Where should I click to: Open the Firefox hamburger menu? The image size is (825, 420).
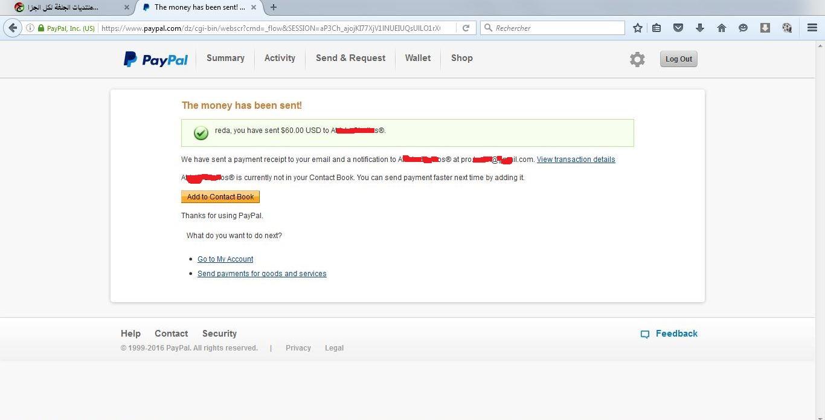[812, 28]
